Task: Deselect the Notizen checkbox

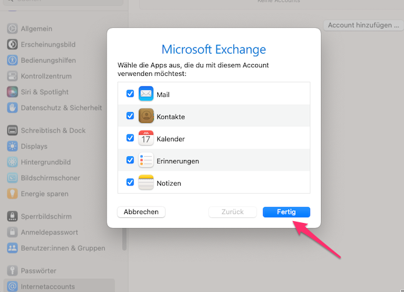Action: [130, 182]
